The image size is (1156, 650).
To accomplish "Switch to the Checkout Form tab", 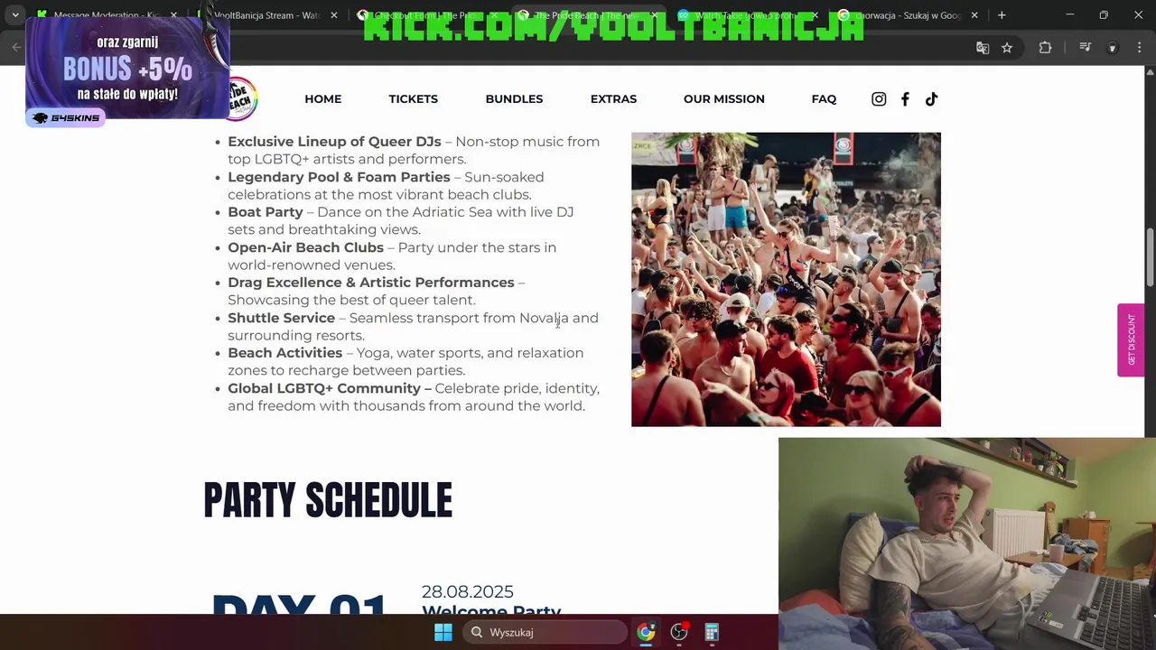I will click(424, 15).
